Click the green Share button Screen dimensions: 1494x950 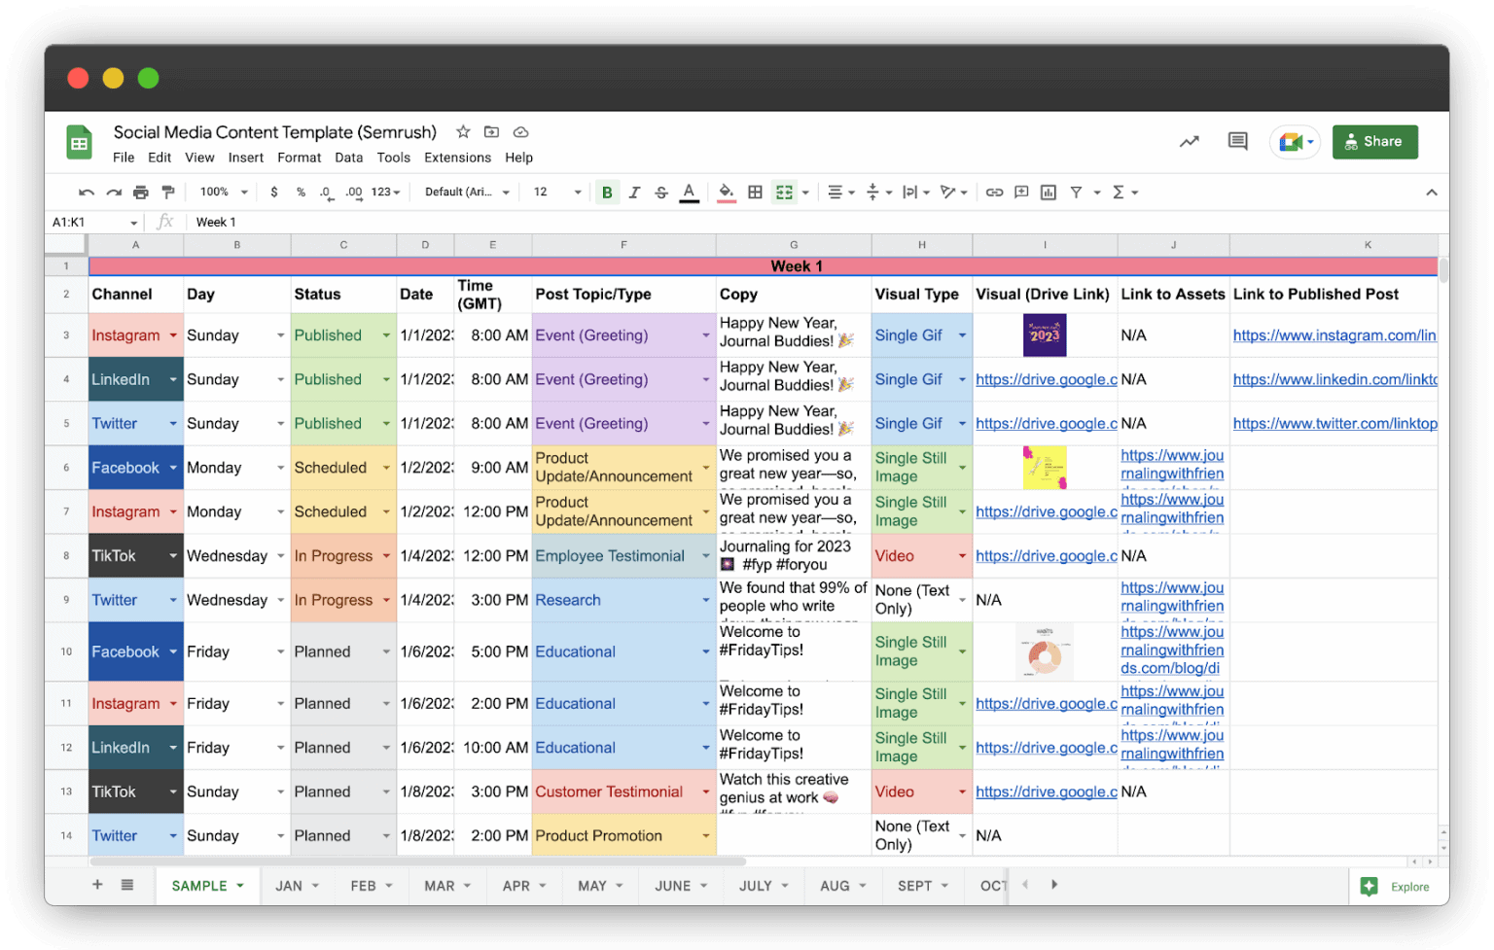pyautogui.click(x=1374, y=142)
